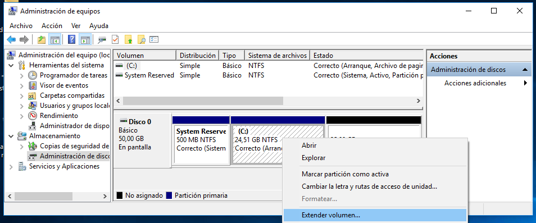Screen dimensions: 536x223
Task: Click the No asignado black legend swatch
Action: click(x=119, y=195)
